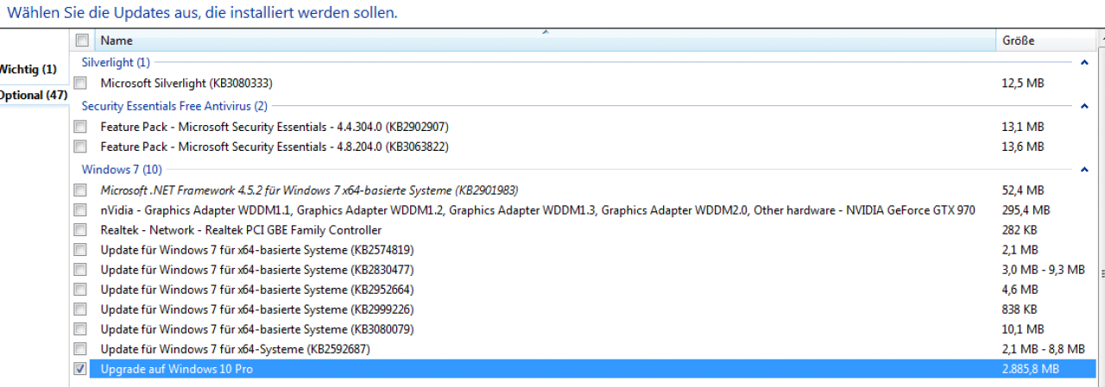Enable update KB3080079 checkbox
This screenshot has width=1105, height=387.
[x=80, y=329]
